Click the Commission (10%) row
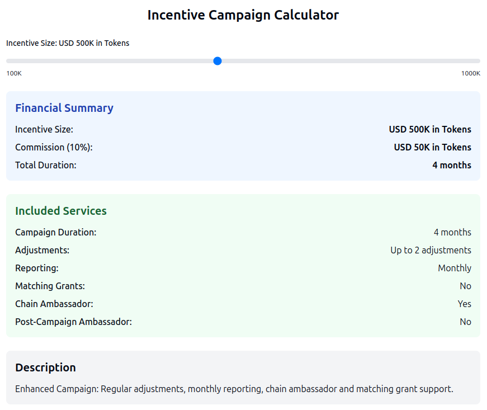487x410 pixels. coord(54,147)
